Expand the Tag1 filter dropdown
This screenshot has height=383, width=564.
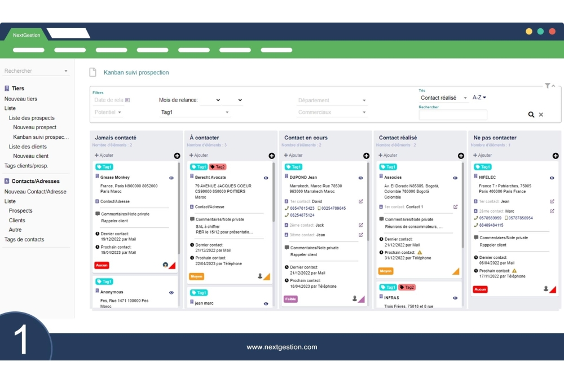[227, 112]
